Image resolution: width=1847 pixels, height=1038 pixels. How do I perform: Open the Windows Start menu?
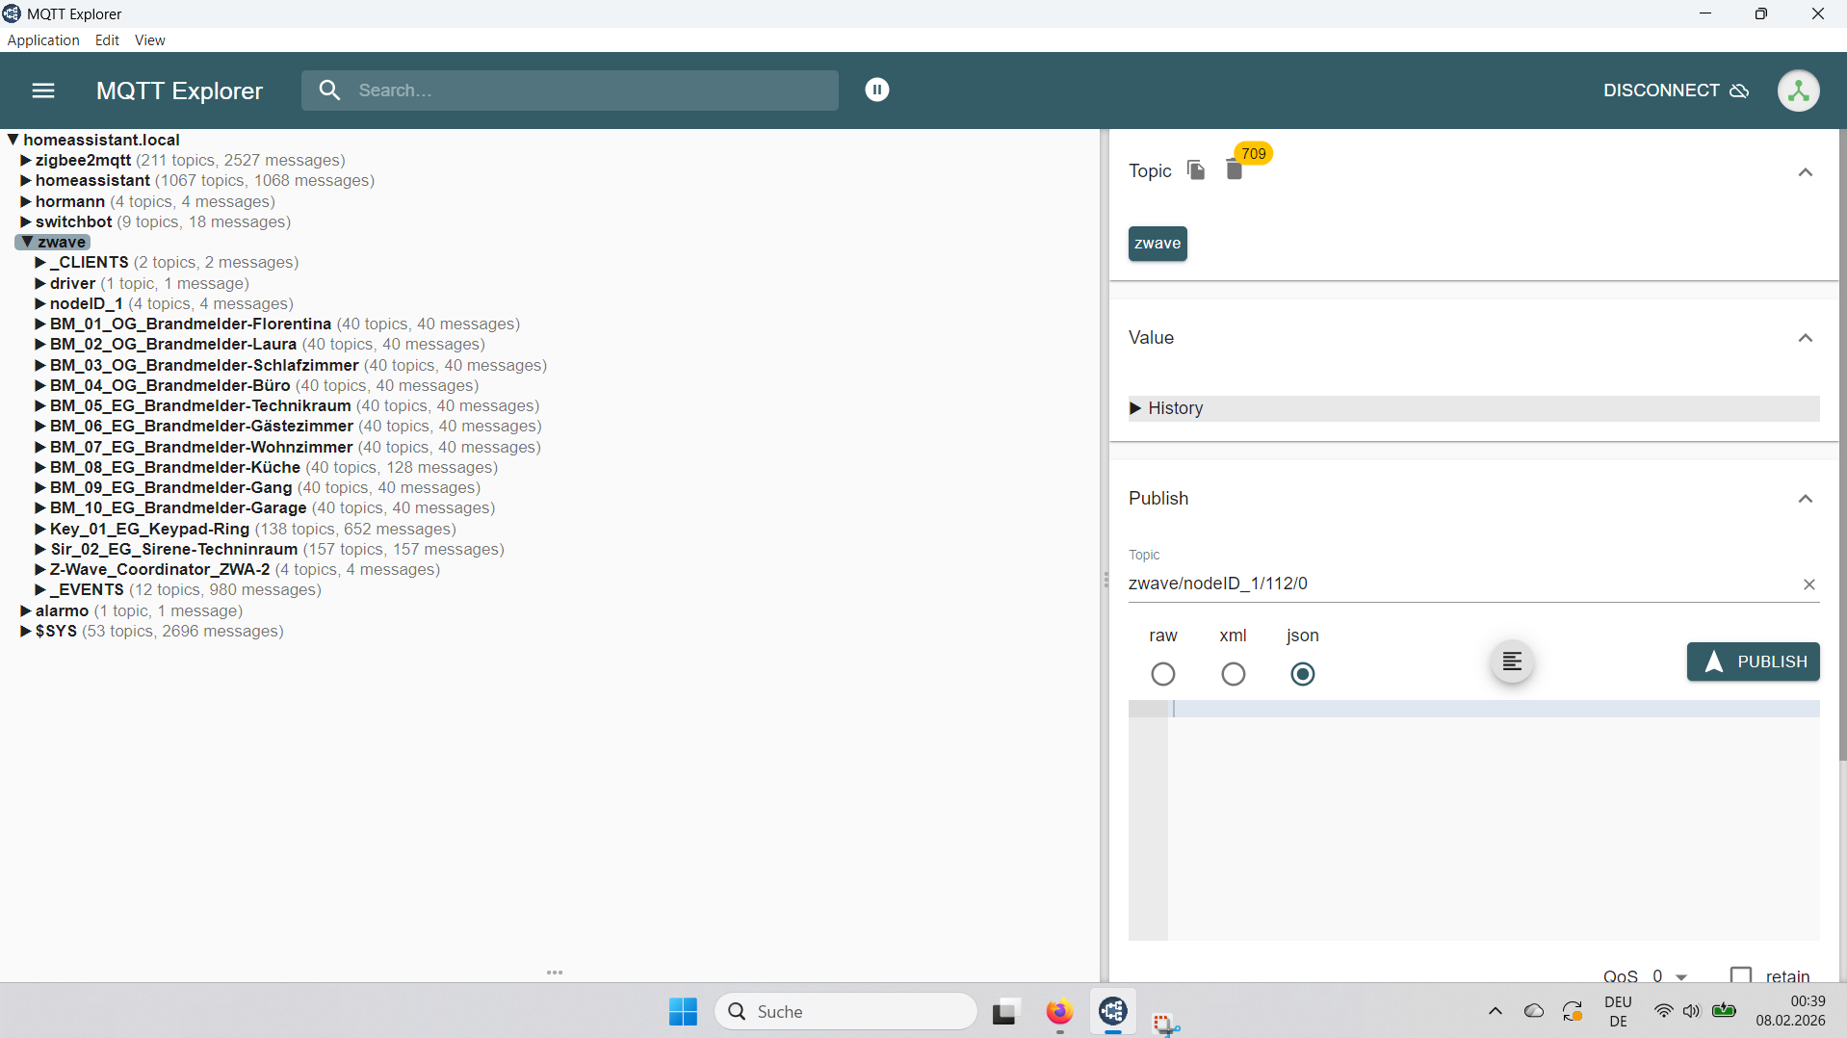click(x=683, y=1011)
